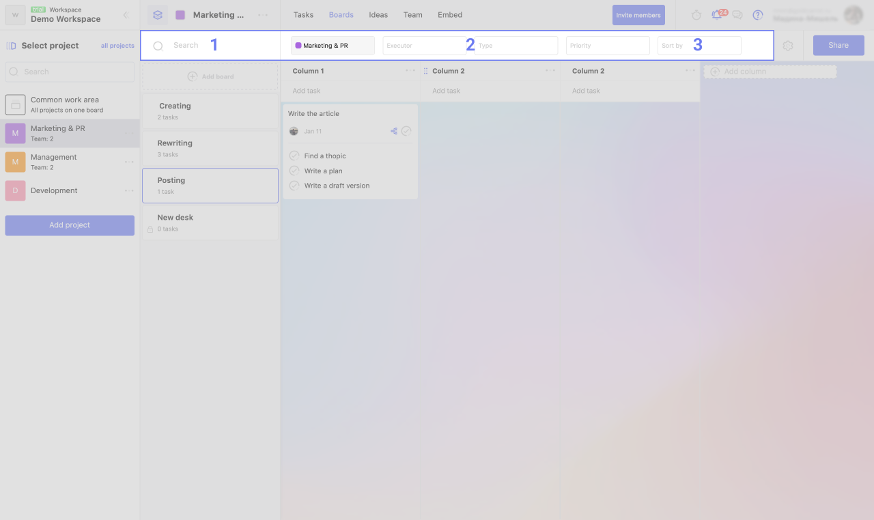874x520 pixels.
Task: Open the Executor filter dropdown
Action: coord(423,46)
